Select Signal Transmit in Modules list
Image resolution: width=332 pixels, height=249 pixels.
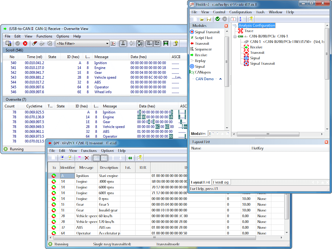[205, 32]
